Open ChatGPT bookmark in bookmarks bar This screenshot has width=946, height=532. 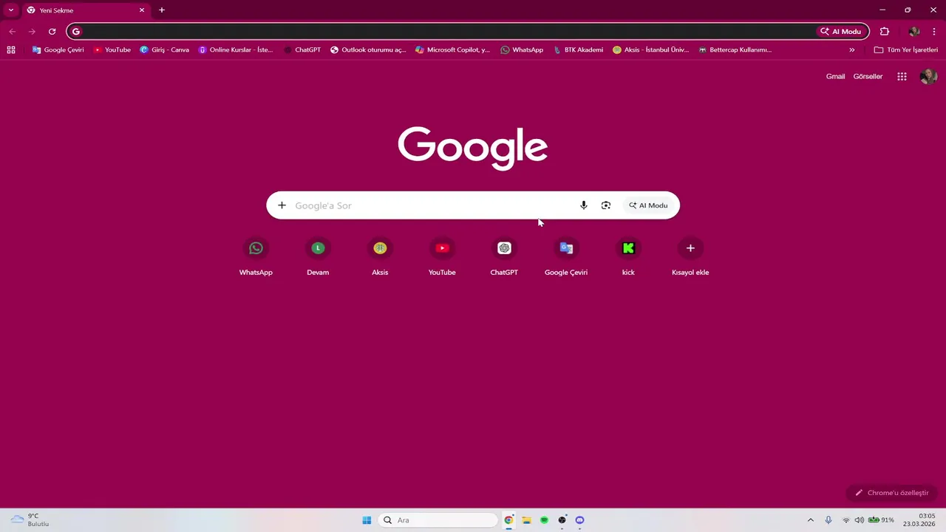[x=302, y=50]
